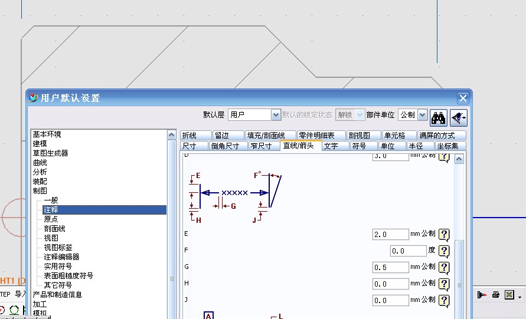Switch to the 零件明细表 tab
This screenshot has width=526, height=319.
click(321, 136)
